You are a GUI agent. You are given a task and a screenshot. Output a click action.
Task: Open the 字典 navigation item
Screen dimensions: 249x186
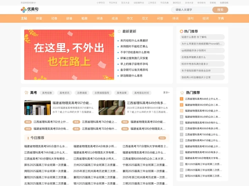click(x=221, y=18)
